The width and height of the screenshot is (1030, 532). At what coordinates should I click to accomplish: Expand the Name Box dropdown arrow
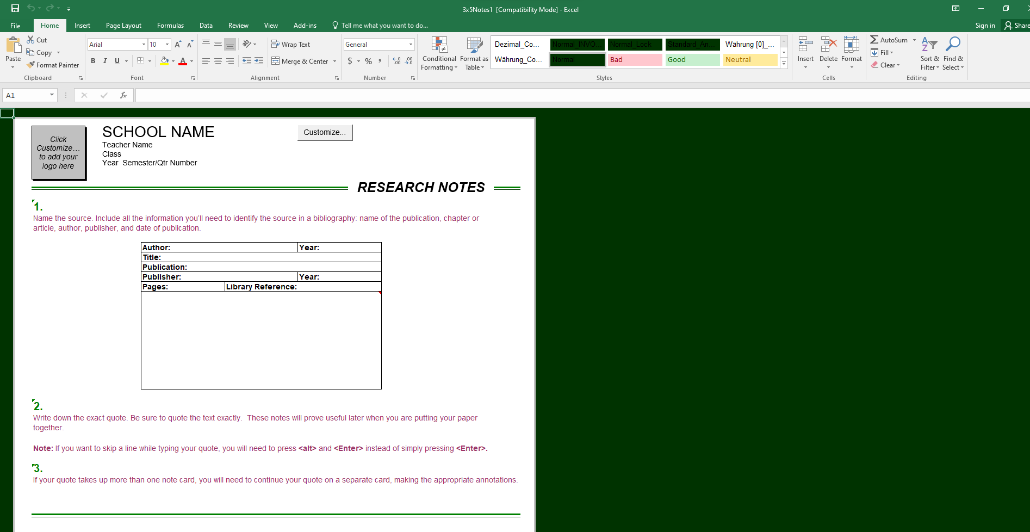coord(52,95)
